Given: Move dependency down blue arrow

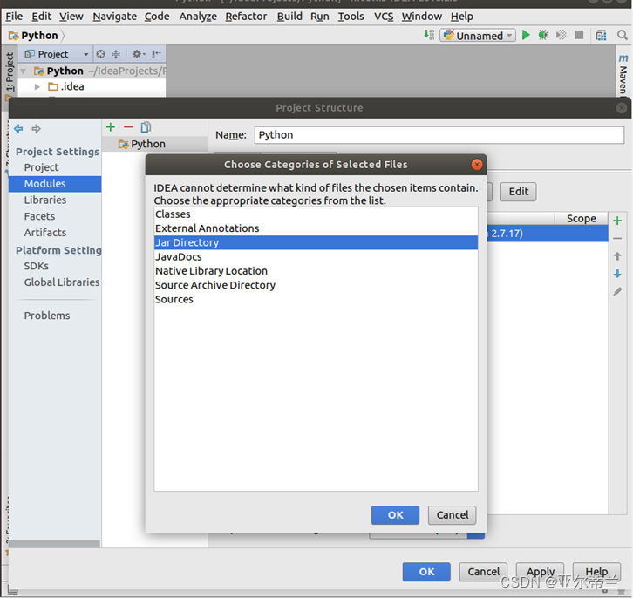Looking at the screenshot, I should (617, 274).
